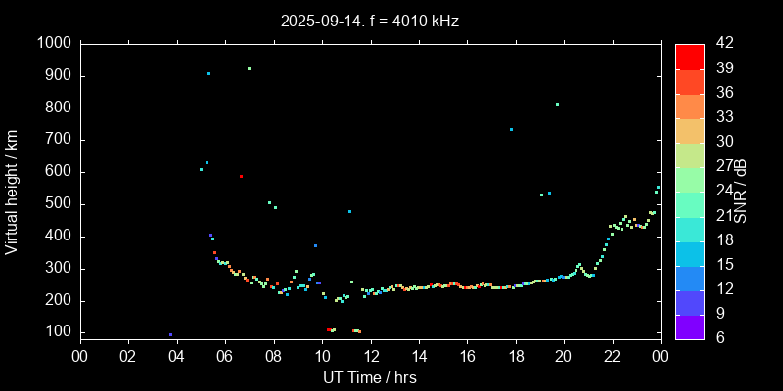The height and width of the screenshot is (391, 783).
Task: Click the data point near 810 km height
Action: point(557,105)
